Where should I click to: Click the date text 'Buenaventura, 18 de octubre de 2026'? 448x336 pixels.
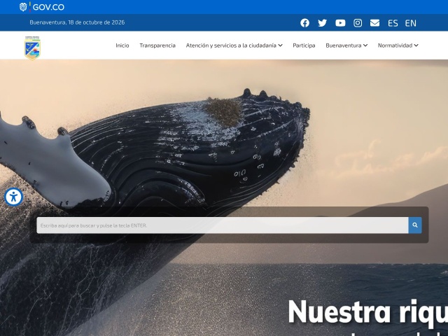click(77, 22)
